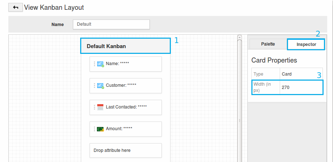The height and width of the screenshot is (162, 333).
Task: Click the drag handle of Name attribute
Action: pos(94,64)
